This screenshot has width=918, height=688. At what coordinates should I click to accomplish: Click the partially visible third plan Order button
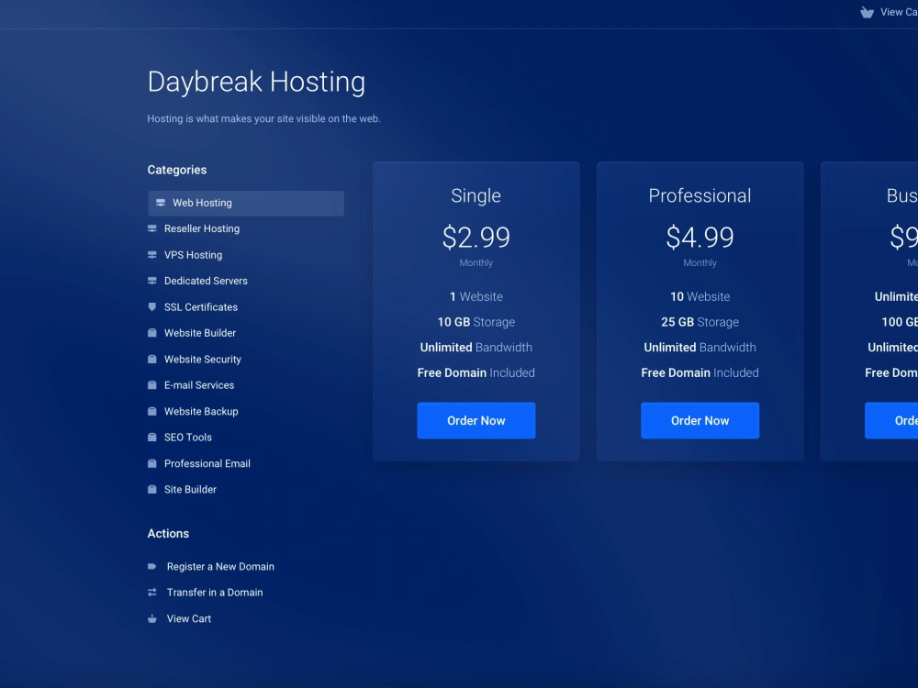[891, 421]
